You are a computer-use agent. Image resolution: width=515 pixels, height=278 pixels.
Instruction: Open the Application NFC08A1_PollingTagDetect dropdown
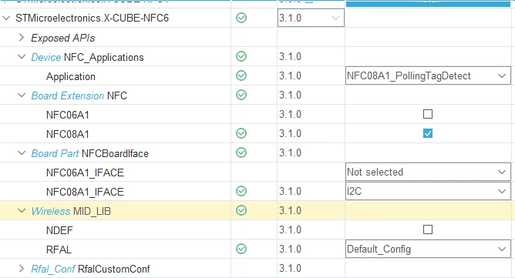point(428,75)
